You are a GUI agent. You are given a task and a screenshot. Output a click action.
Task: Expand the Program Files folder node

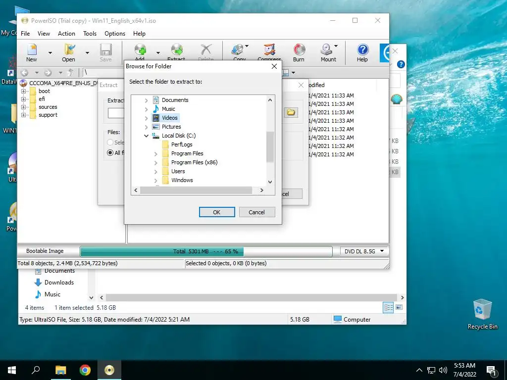(156, 154)
